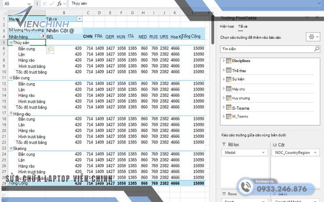This screenshot has height=202, width=324.
Task: Click Tốc độ trượt băng in row 16
Action: (32, 107)
